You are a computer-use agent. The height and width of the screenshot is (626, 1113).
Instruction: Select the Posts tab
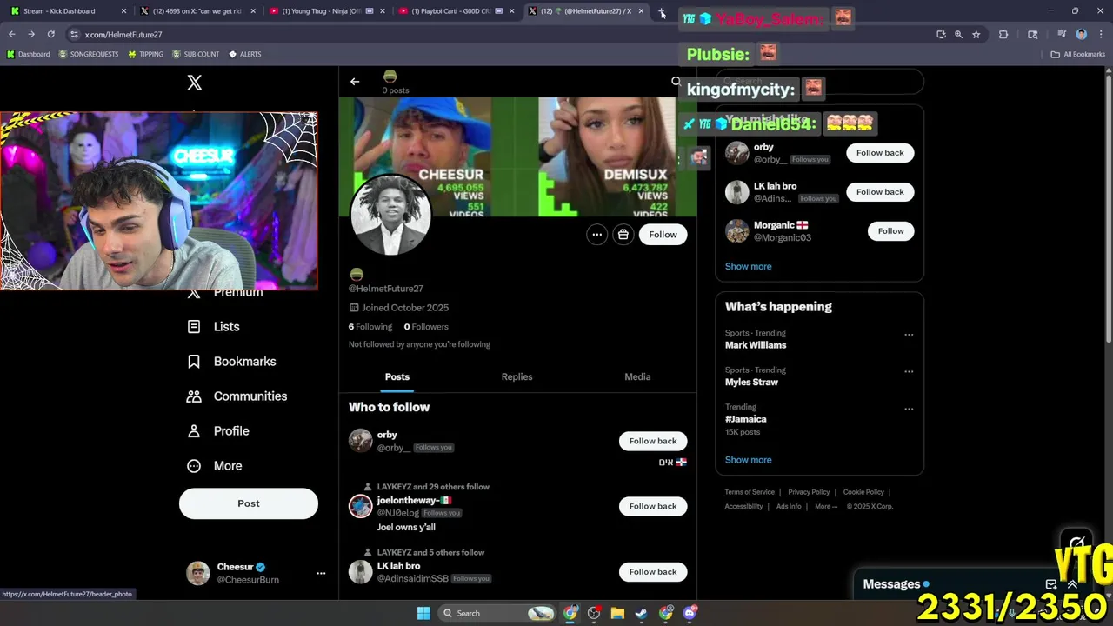pyautogui.click(x=397, y=377)
